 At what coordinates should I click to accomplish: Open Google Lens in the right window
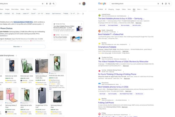(x=166, y=4)
